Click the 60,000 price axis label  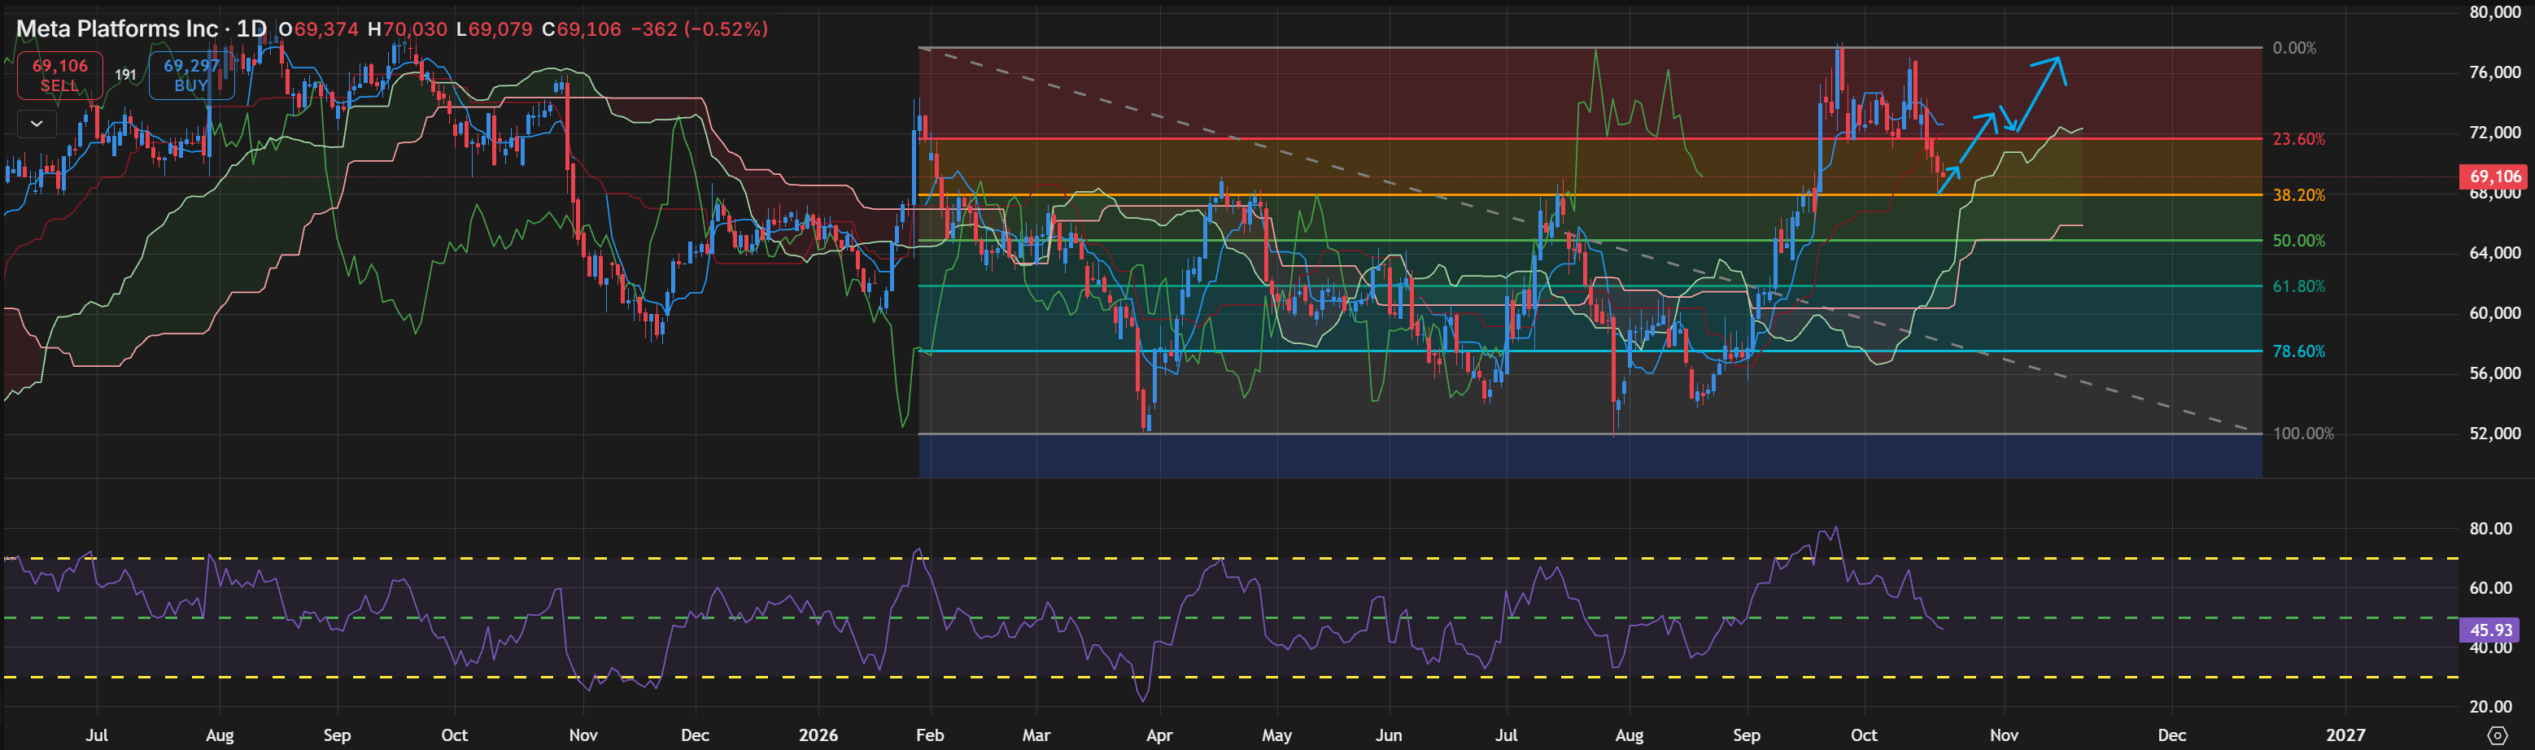tap(2494, 313)
